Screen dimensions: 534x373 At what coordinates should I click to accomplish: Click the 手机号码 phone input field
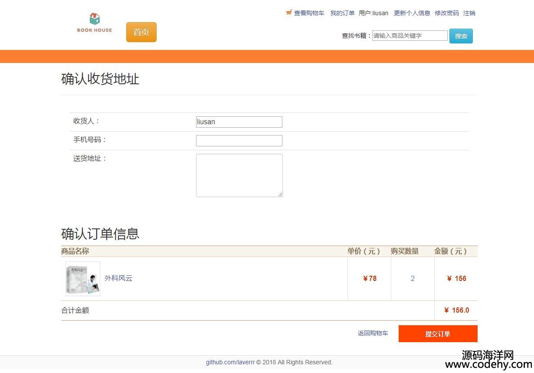pyautogui.click(x=239, y=141)
